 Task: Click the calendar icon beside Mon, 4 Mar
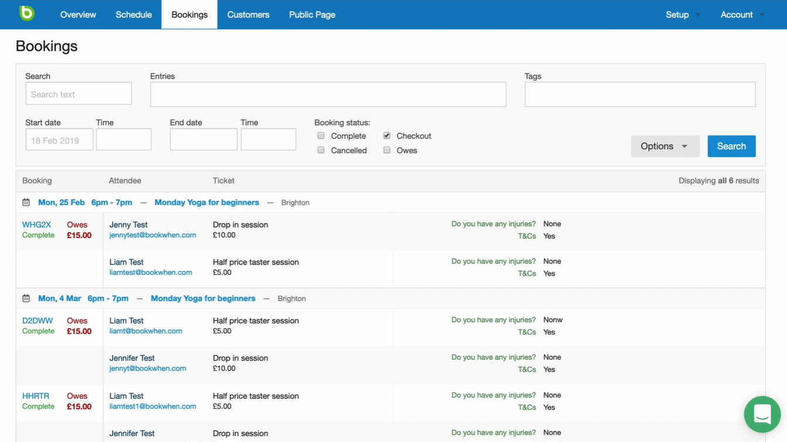pos(26,298)
